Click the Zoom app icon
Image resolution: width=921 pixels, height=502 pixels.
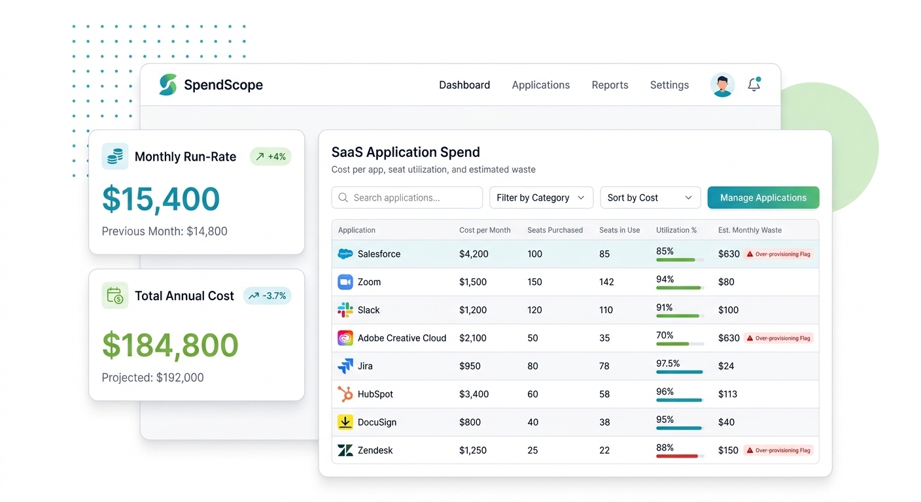click(x=345, y=282)
